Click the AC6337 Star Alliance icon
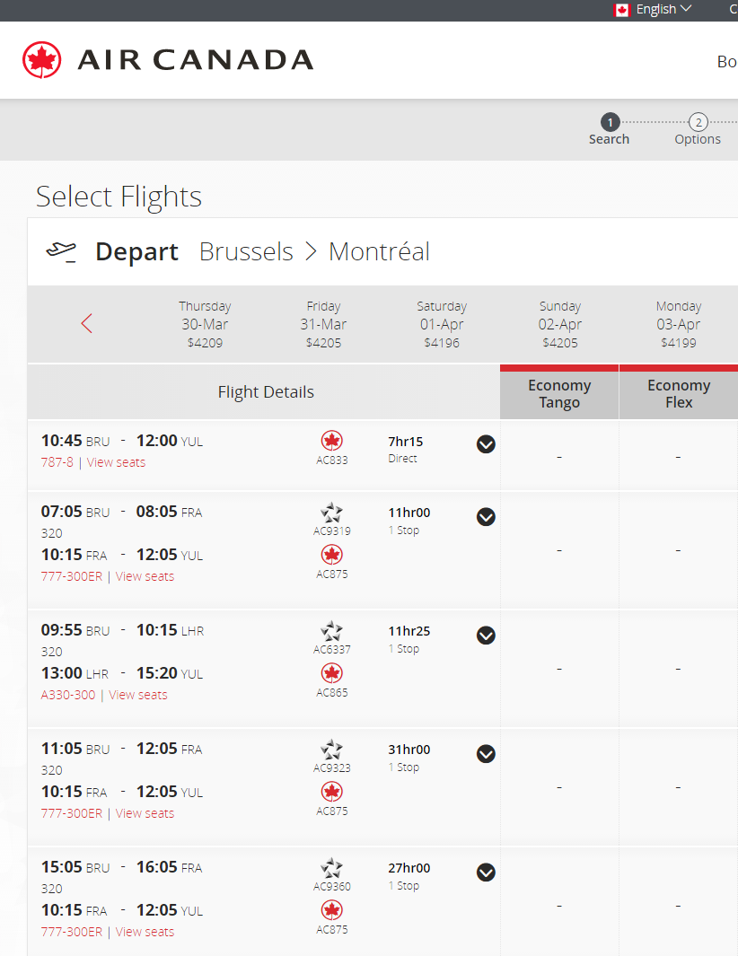The width and height of the screenshot is (738, 956). coord(332,631)
